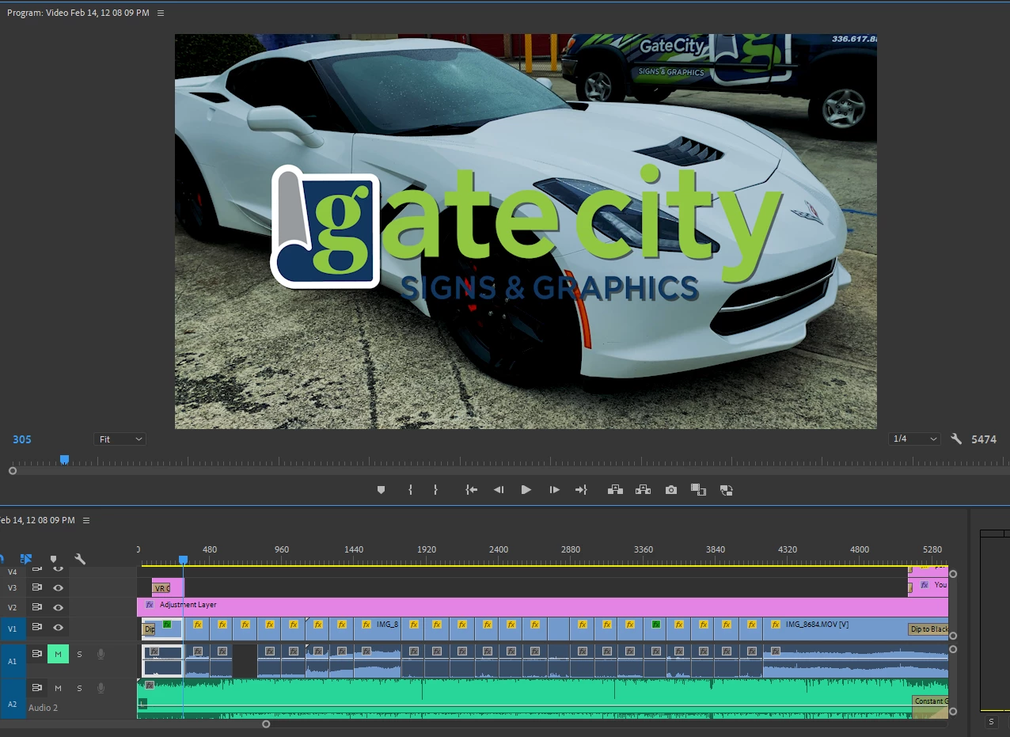1010x737 pixels.
Task: Play the sequence in Program monitor
Action: 526,490
